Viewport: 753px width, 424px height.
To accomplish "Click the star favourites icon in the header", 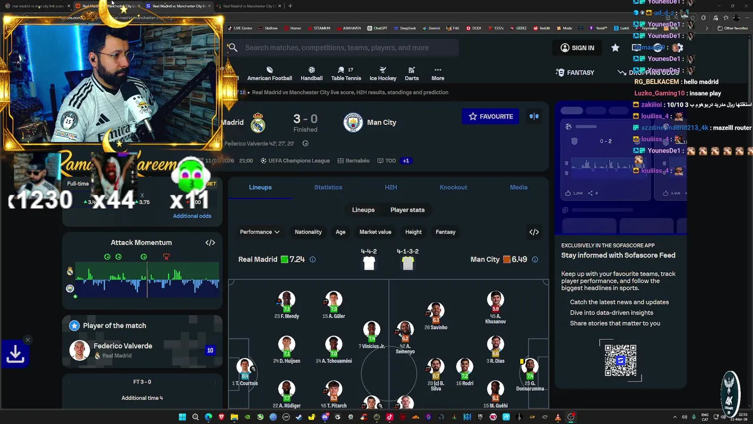I will click(615, 48).
